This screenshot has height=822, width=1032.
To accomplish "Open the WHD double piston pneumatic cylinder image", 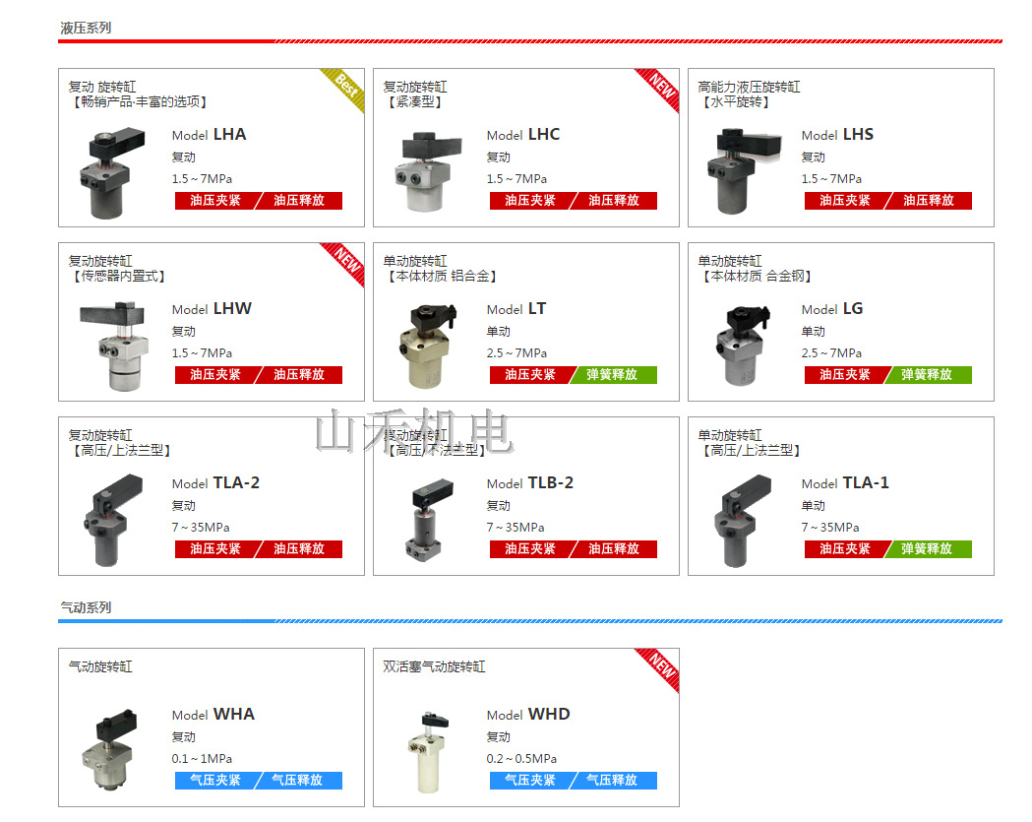I will point(429,752).
